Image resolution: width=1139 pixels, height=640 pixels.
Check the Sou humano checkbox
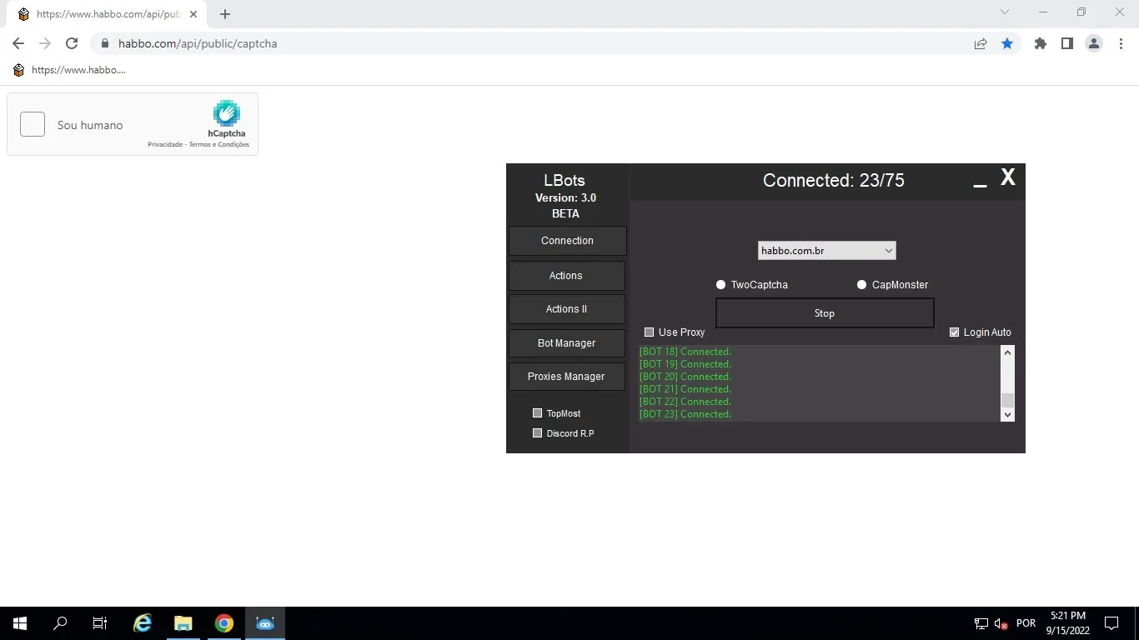click(33, 124)
